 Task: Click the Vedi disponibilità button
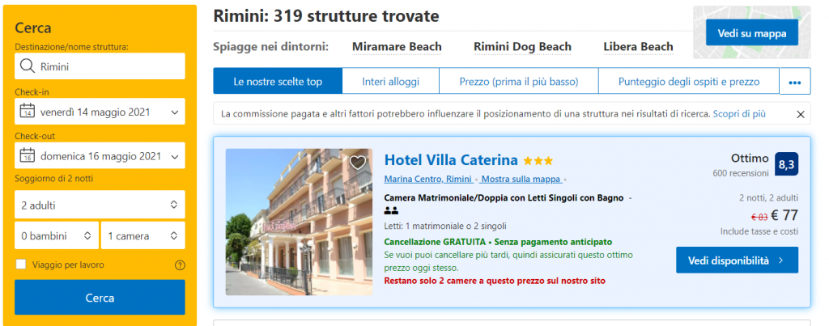[737, 260]
